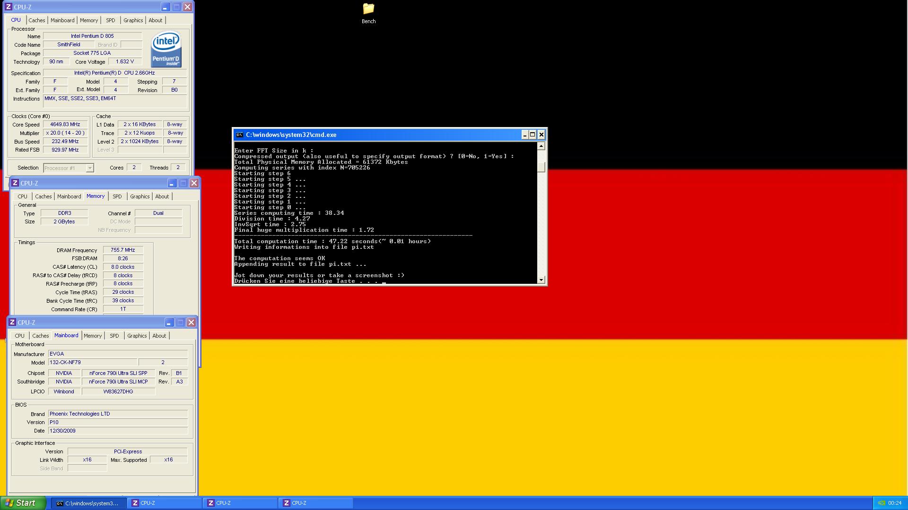Click the DRAM Frequency value 755.7 MHz
This screenshot has width=908, height=510.
coord(123,250)
